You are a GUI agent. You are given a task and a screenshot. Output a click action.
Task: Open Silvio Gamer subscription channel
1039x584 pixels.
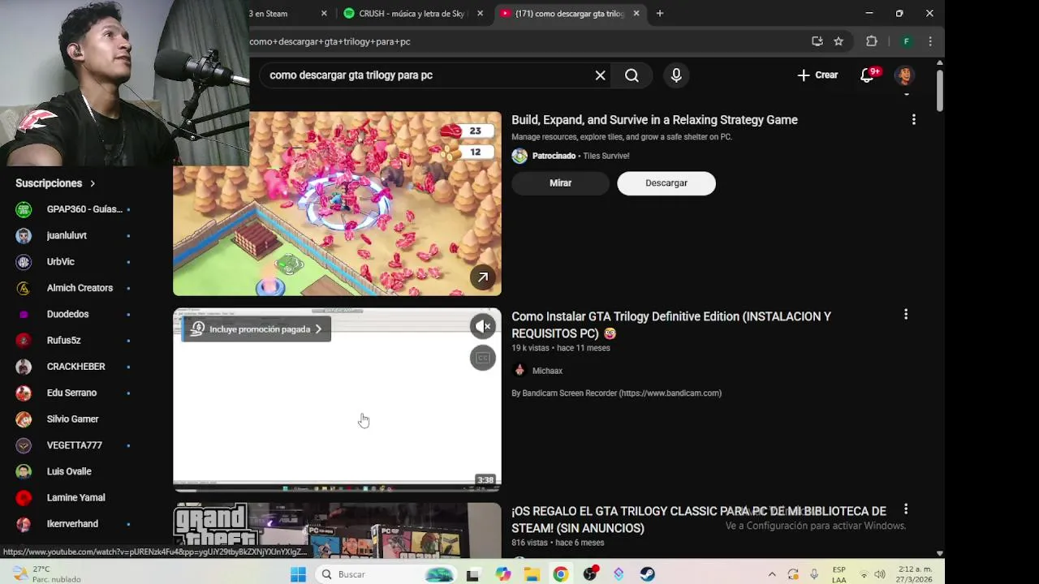(x=73, y=419)
